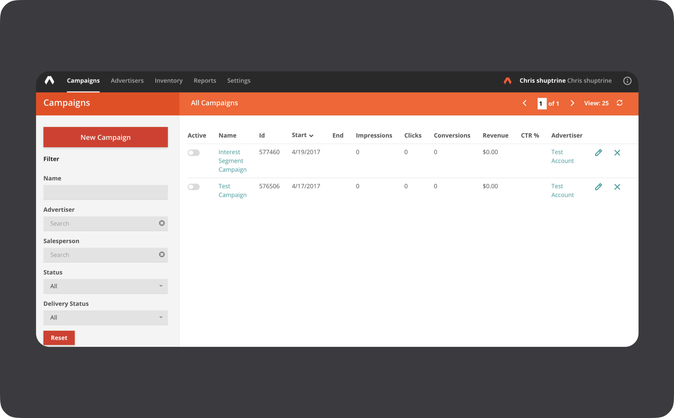
Task: Open the info icon in top bar
Action: click(627, 81)
